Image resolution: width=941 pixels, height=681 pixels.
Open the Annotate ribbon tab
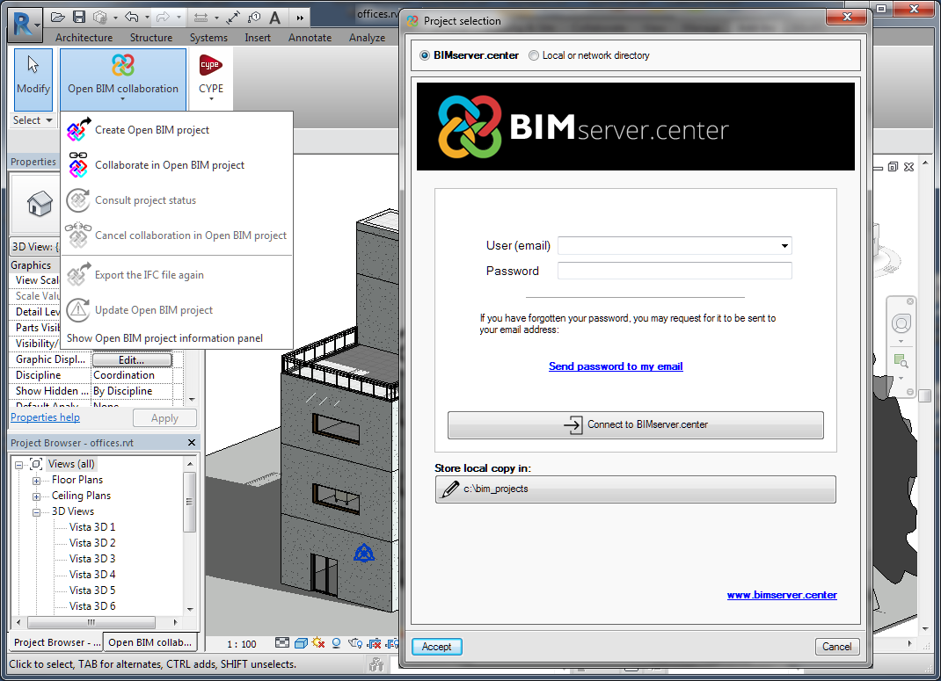coord(310,38)
